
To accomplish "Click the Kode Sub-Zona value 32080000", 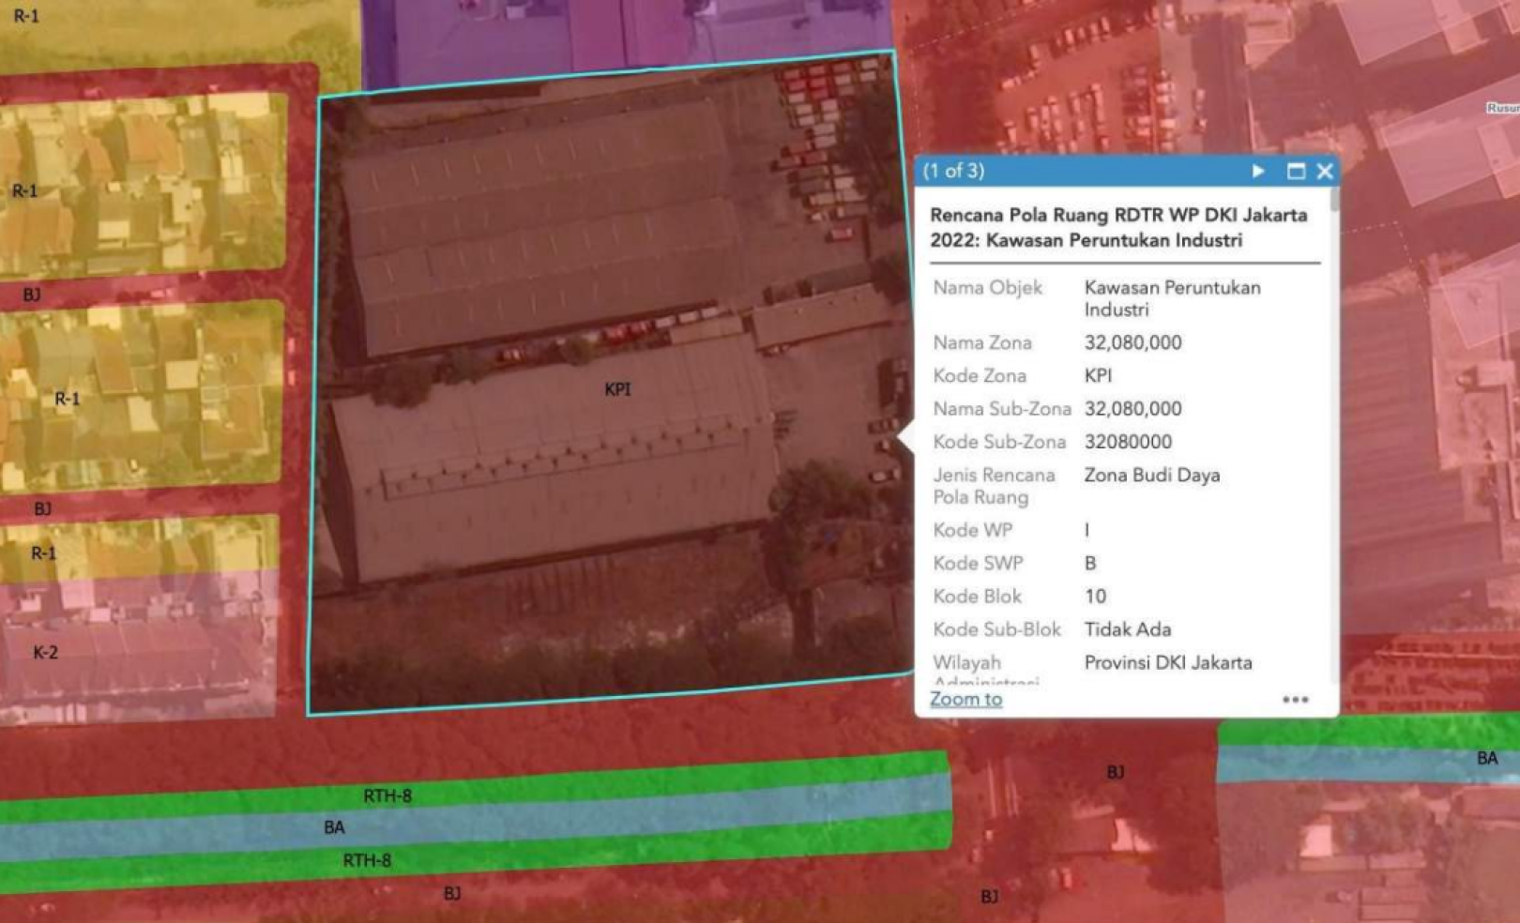I will pos(1128,442).
